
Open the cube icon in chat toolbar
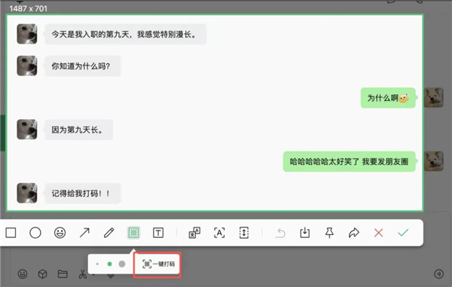coord(43,274)
